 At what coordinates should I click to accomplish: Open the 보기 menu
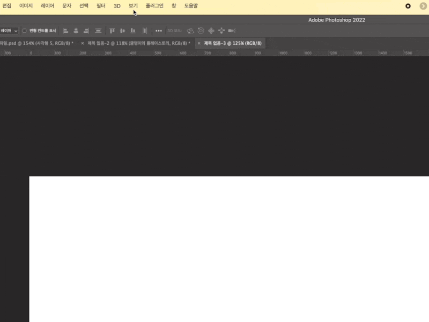(133, 6)
